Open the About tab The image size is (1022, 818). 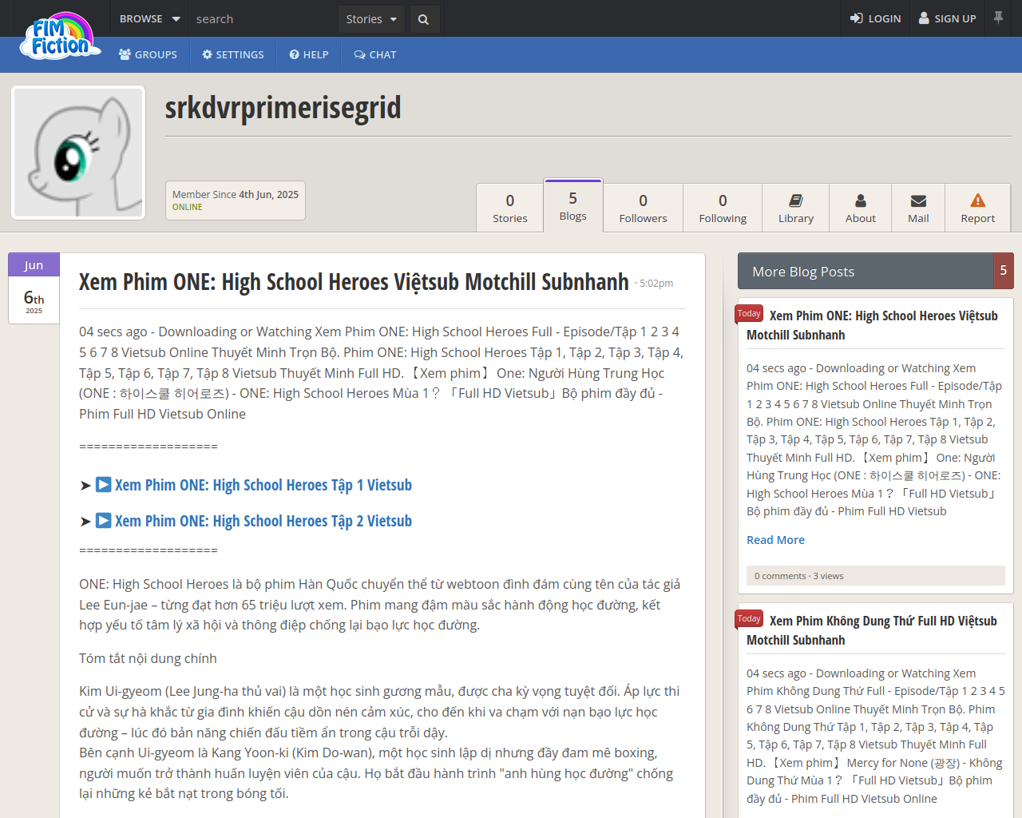coord(861,208)
